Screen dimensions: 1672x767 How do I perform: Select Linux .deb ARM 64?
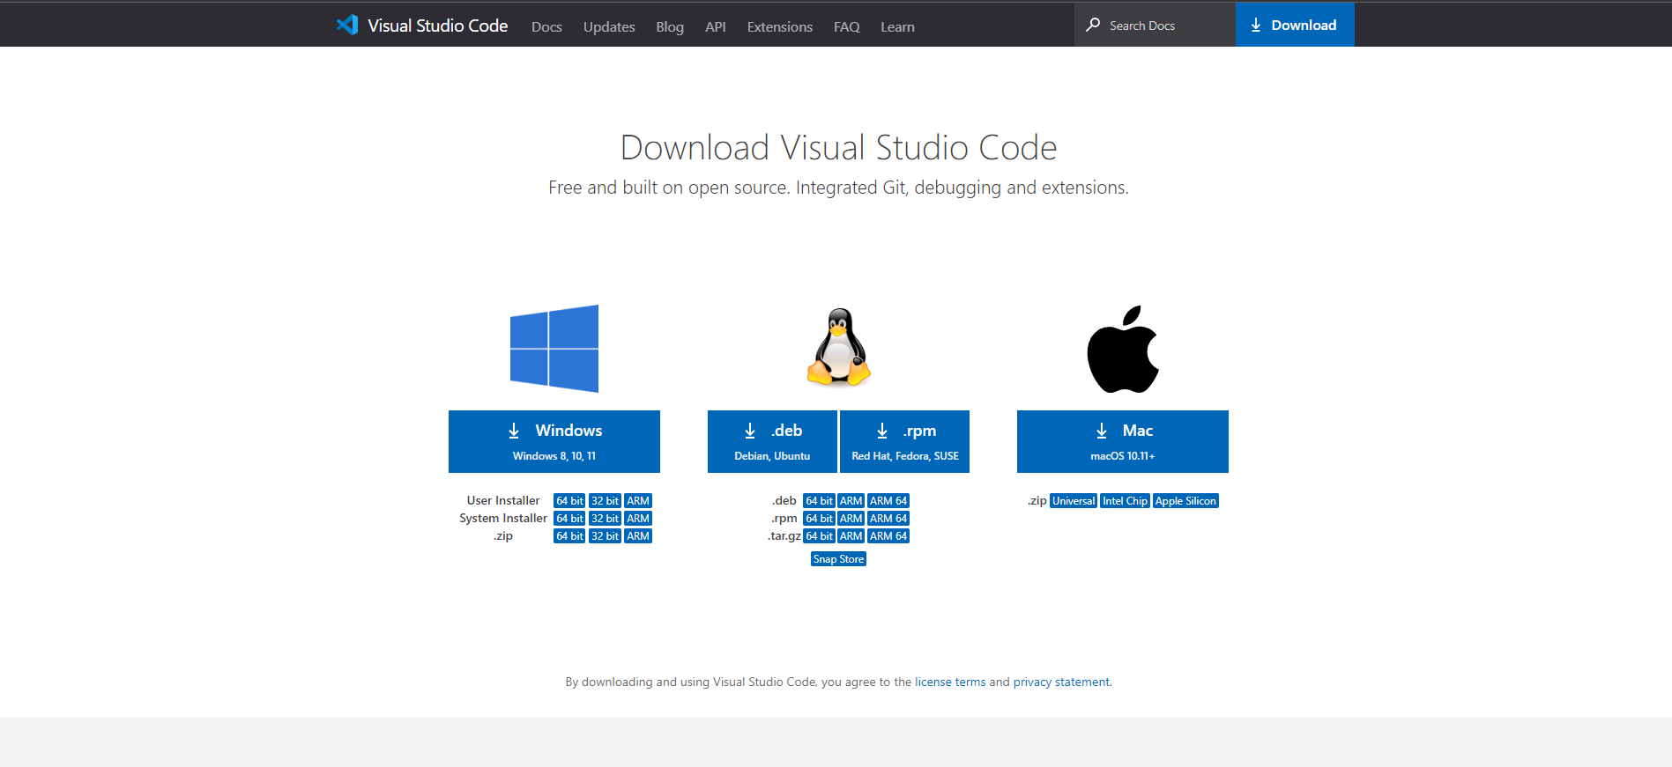click(888, 501)
